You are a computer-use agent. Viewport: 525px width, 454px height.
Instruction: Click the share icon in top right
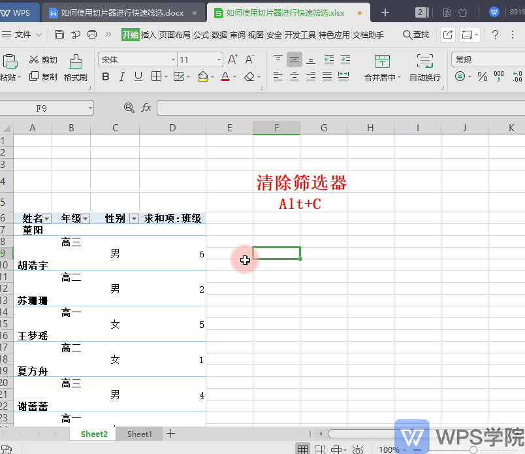coord(448,35)
